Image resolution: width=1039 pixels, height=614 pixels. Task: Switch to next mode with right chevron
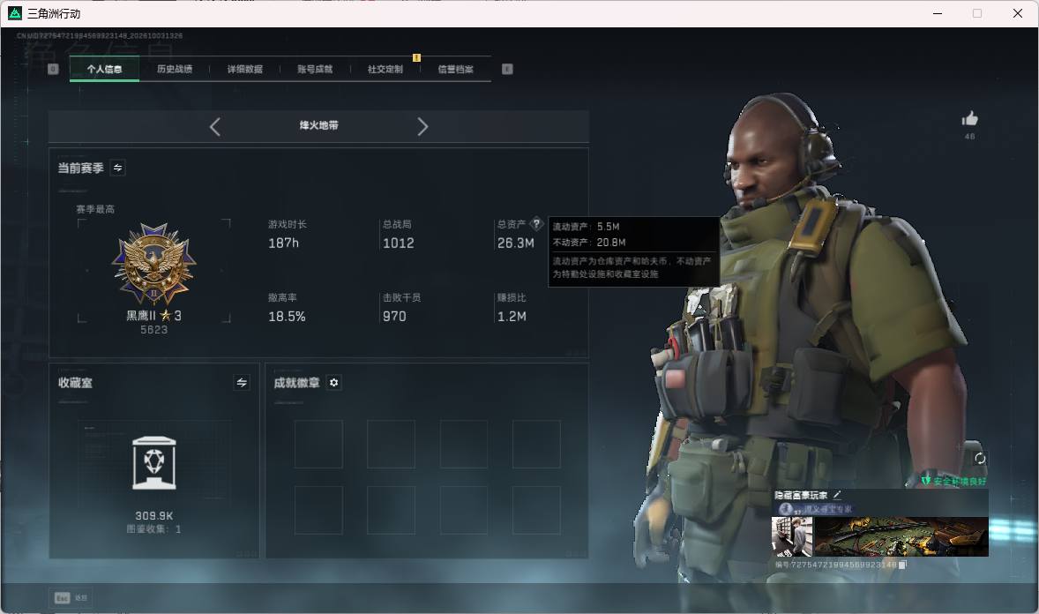pyautogui.click(x=422, y=127)
